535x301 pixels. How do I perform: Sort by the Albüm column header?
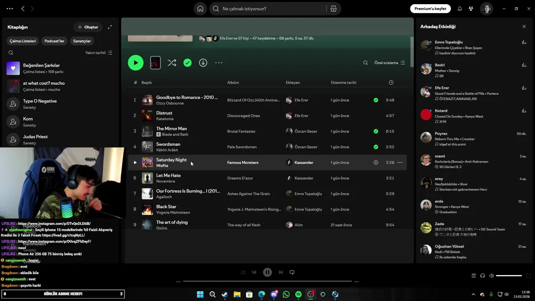[x=233, y=82]
